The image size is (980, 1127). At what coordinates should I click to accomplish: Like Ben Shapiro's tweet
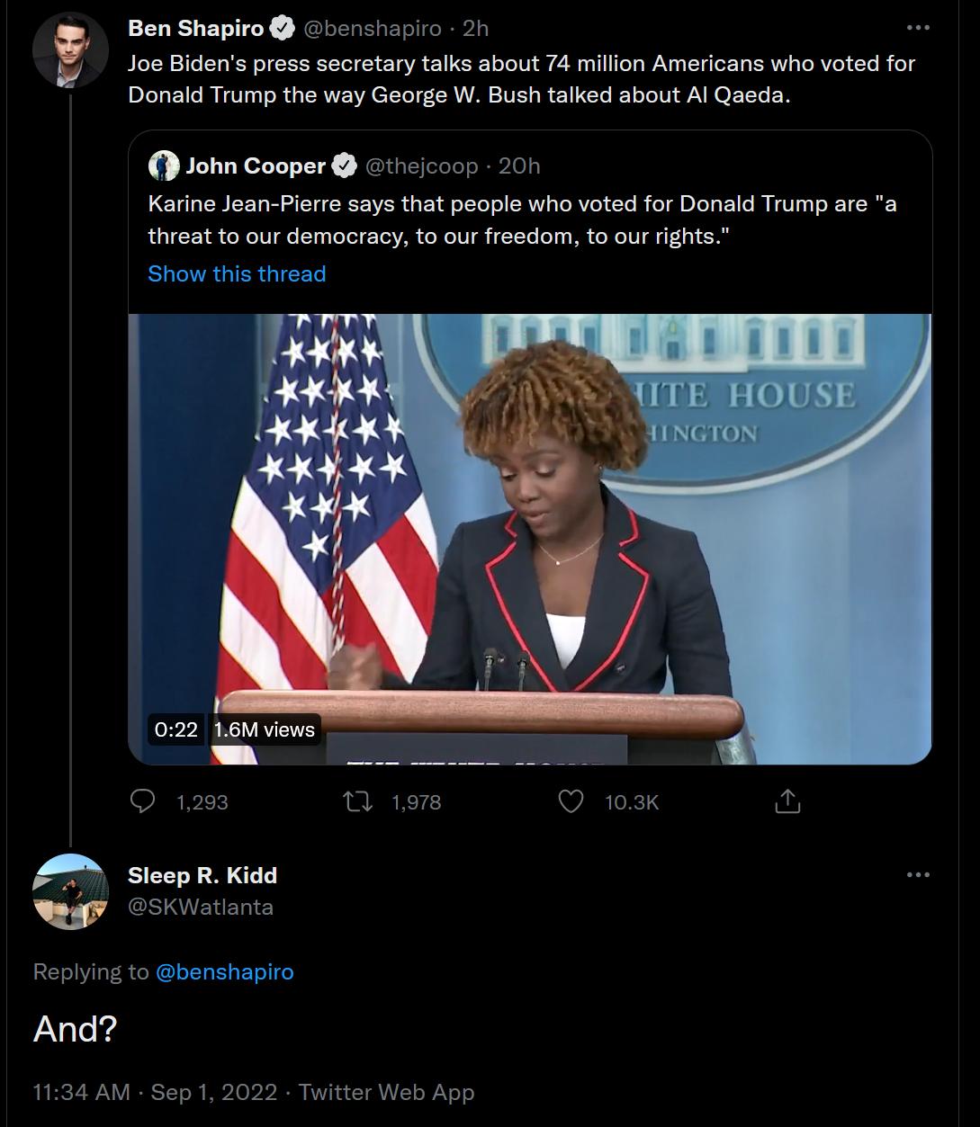(x=571, y=801)
